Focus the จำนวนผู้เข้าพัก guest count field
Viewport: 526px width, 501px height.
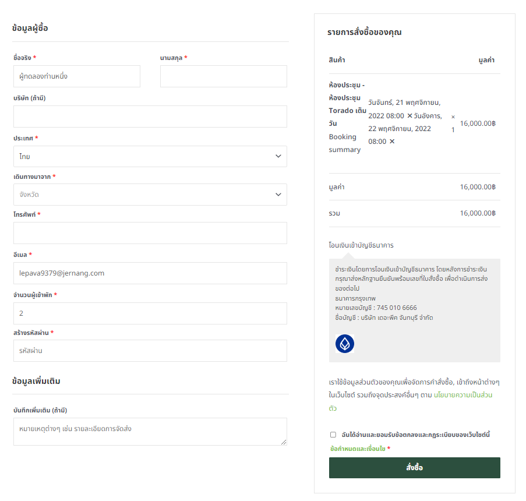(150, 313)
